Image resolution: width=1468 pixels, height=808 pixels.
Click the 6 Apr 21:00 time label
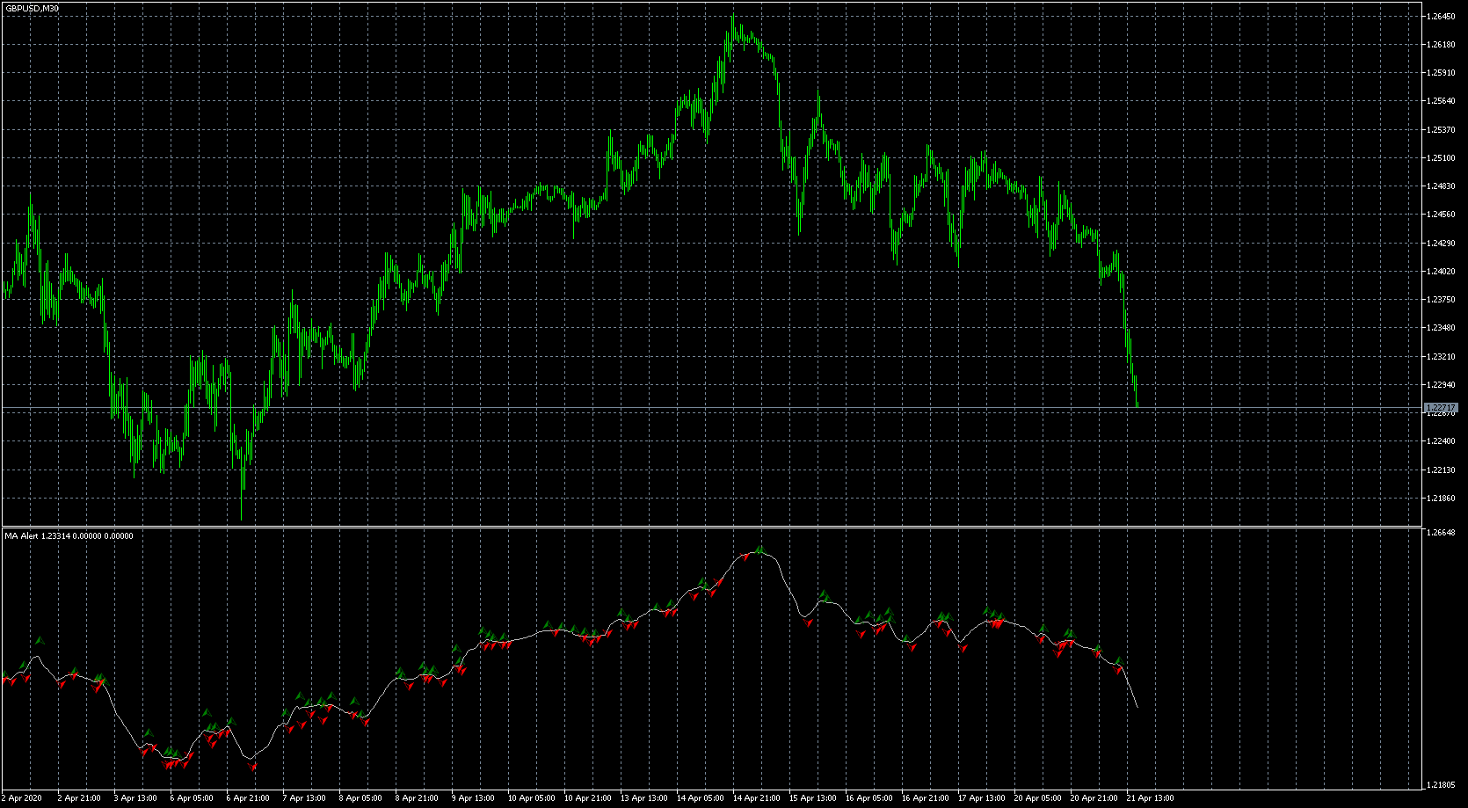(x=248, y=798)
